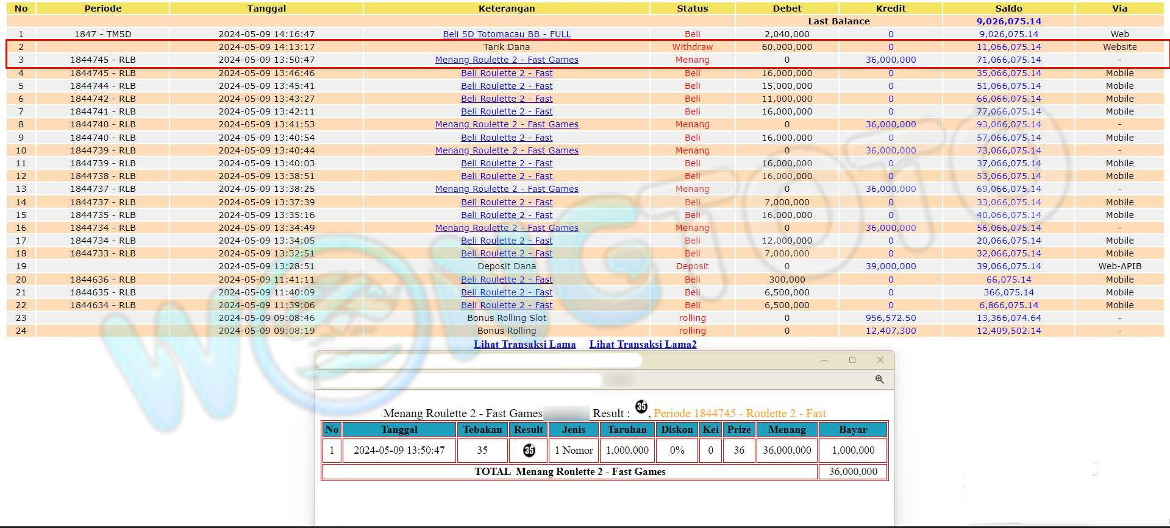Open the Lihat Transaksi Lama link

pos(524,344)
